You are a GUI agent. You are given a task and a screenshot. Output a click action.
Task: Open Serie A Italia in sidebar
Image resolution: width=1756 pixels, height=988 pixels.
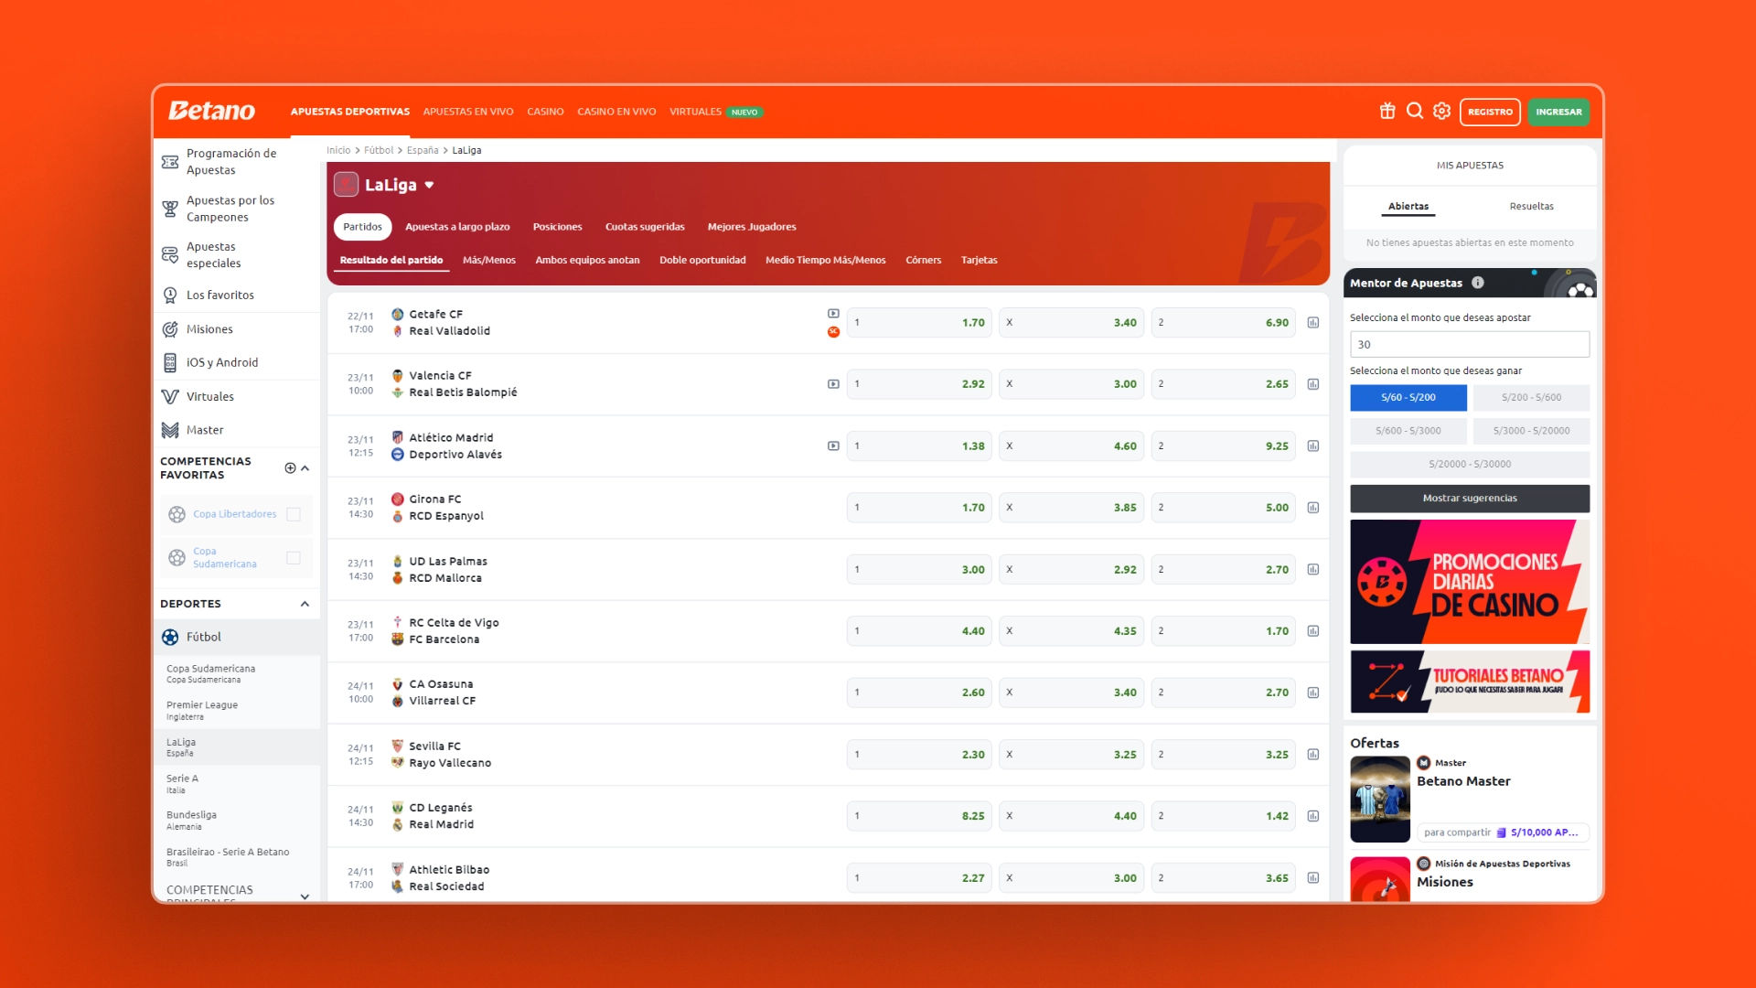[x=182, y=784]
